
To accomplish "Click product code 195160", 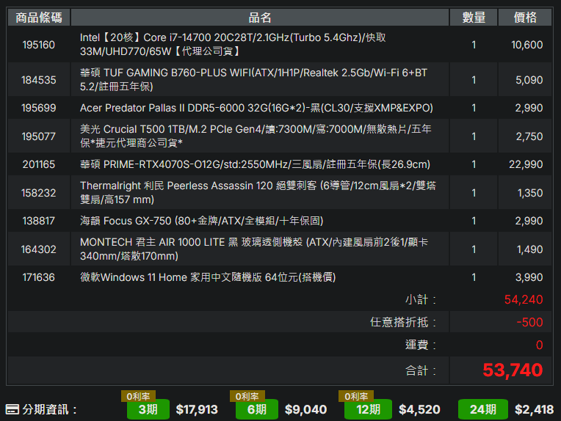I will click(x=39, y=45).
